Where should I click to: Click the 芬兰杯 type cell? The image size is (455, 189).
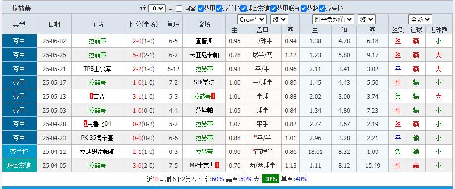pyautogui.click(x=20, y=151)
